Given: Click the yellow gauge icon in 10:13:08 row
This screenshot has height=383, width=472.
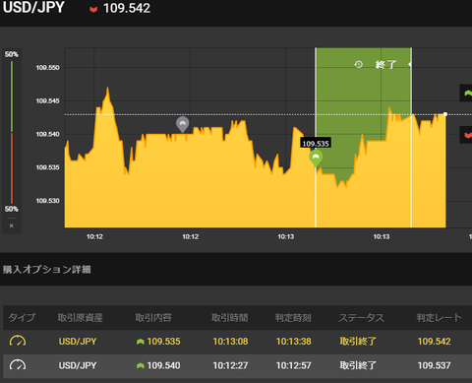Looking at the screenshot, I should pos(18,341).
